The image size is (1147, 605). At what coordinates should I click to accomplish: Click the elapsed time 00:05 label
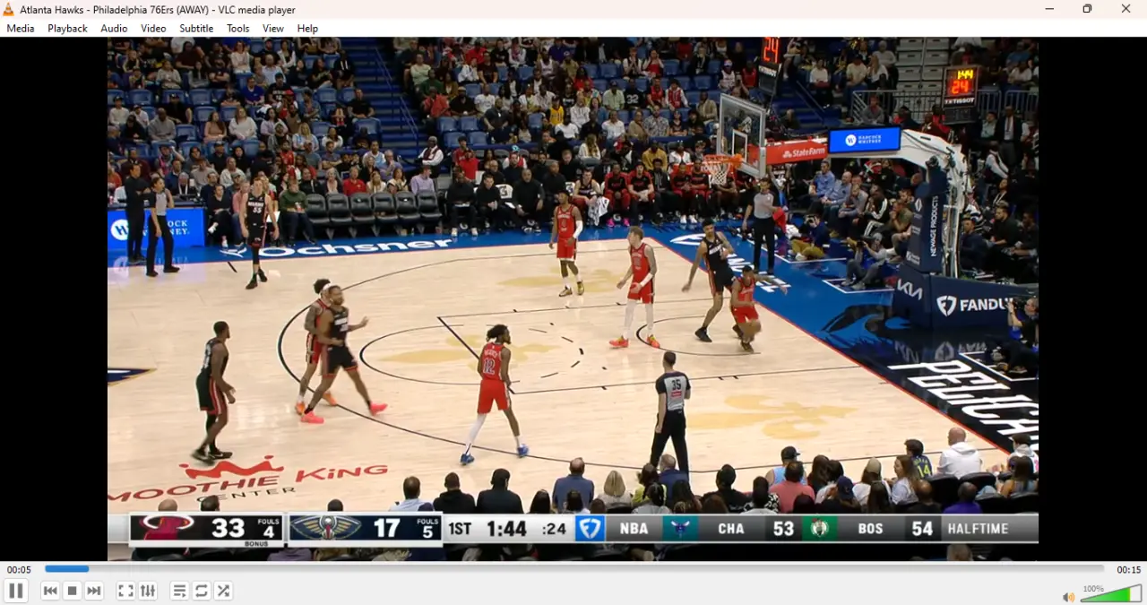coord(19,570)
